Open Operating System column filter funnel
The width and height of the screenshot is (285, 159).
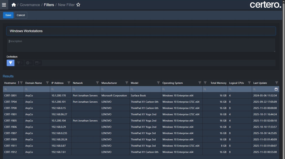200,83
